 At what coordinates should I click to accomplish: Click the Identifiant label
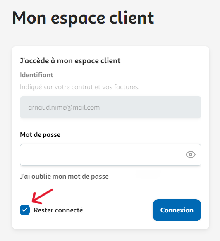coord(36,75)
